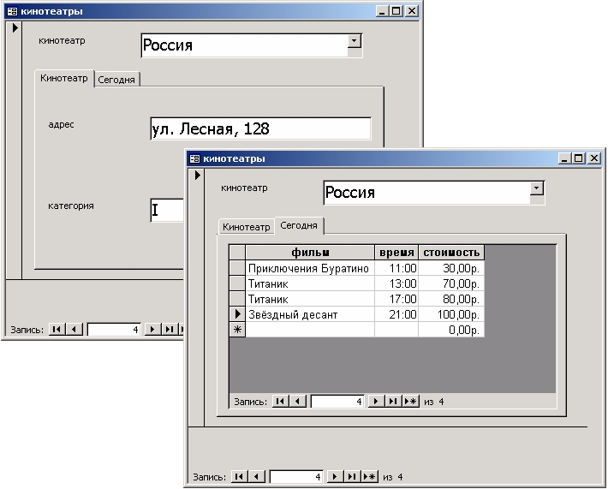608x489 pixels.
Task: Click Титаник cell in 17:00 row
Action: tap(310, 299)
